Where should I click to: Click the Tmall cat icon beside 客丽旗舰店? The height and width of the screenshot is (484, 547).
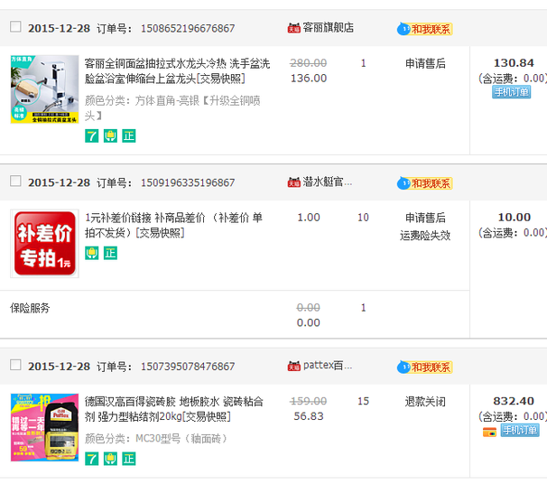(x=293, y=28)
